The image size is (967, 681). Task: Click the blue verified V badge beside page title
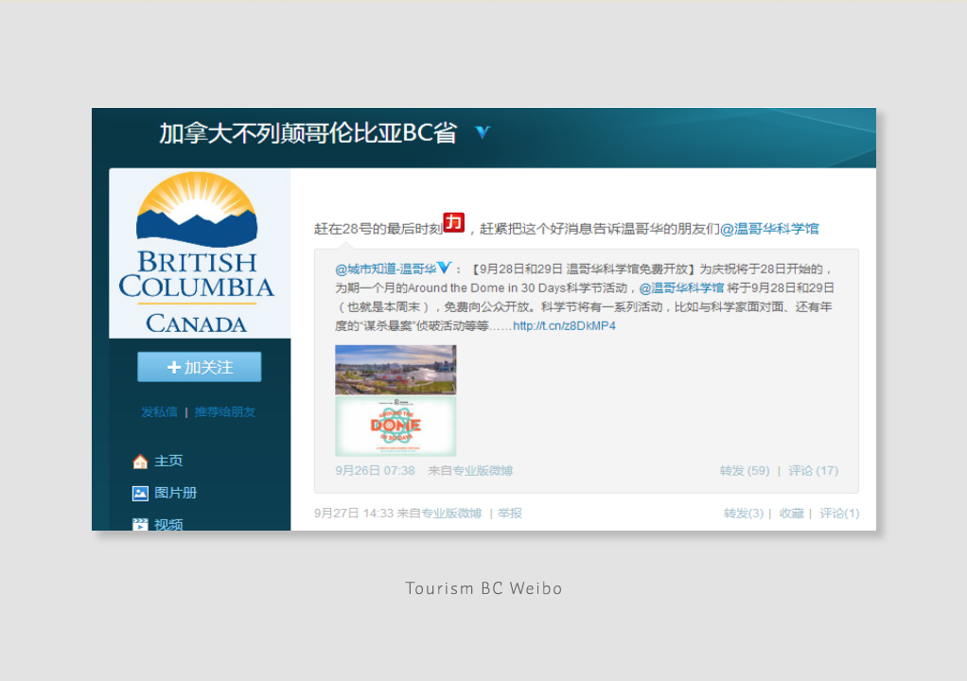[483, 131]
